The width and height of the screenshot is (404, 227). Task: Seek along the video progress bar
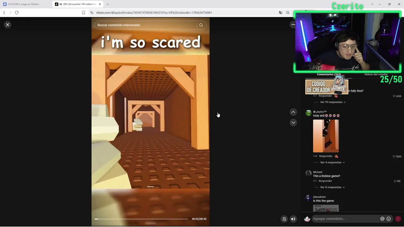pyautogui.click(x=141, y=219)
